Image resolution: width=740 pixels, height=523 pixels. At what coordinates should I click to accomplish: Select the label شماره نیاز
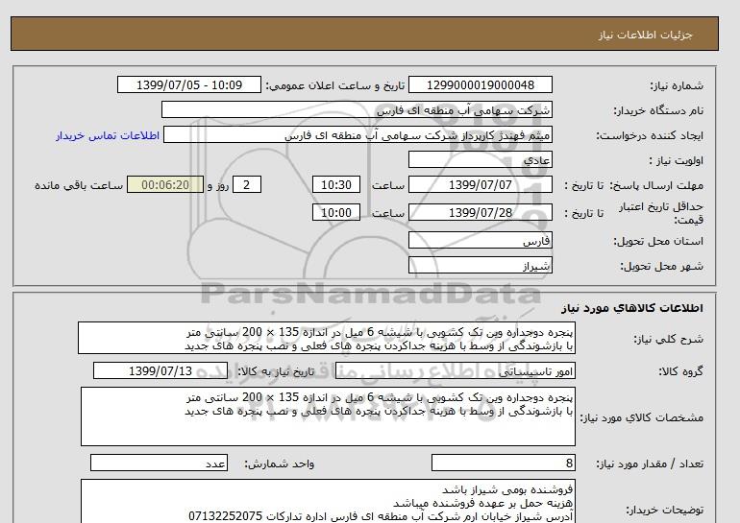(677, 85)
